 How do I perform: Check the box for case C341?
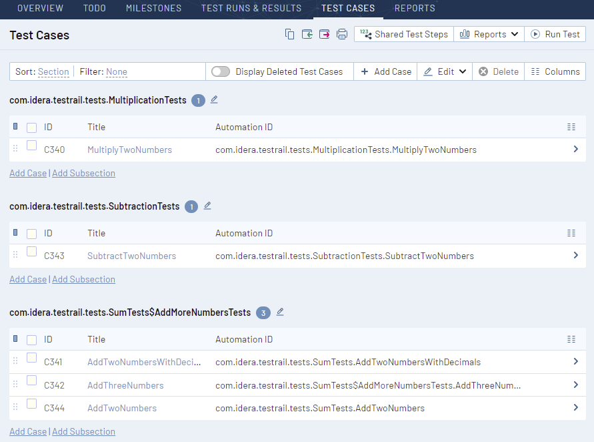point(32,358)
